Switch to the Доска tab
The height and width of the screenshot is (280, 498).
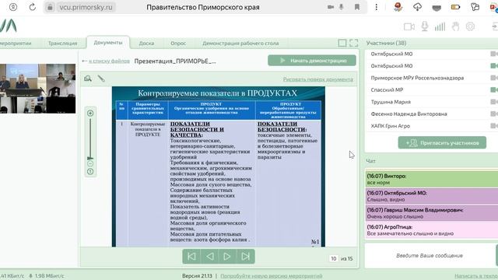point(146,44)
